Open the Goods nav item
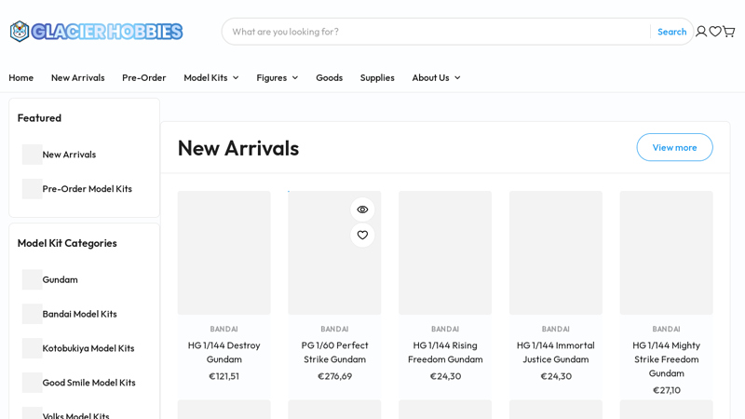The height and width of the screenshot is (419, 745). pos(330,77)
